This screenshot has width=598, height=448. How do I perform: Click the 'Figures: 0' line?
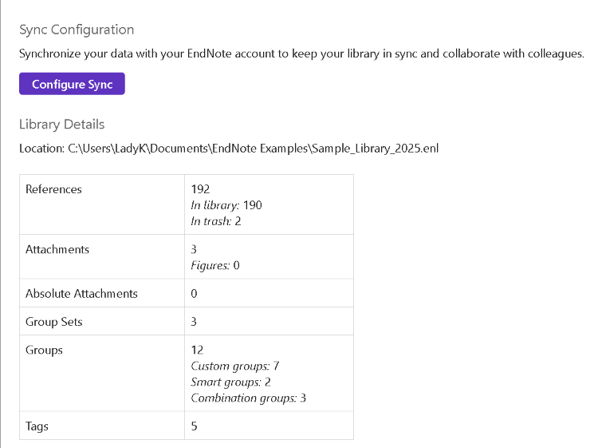coord(215,265)
